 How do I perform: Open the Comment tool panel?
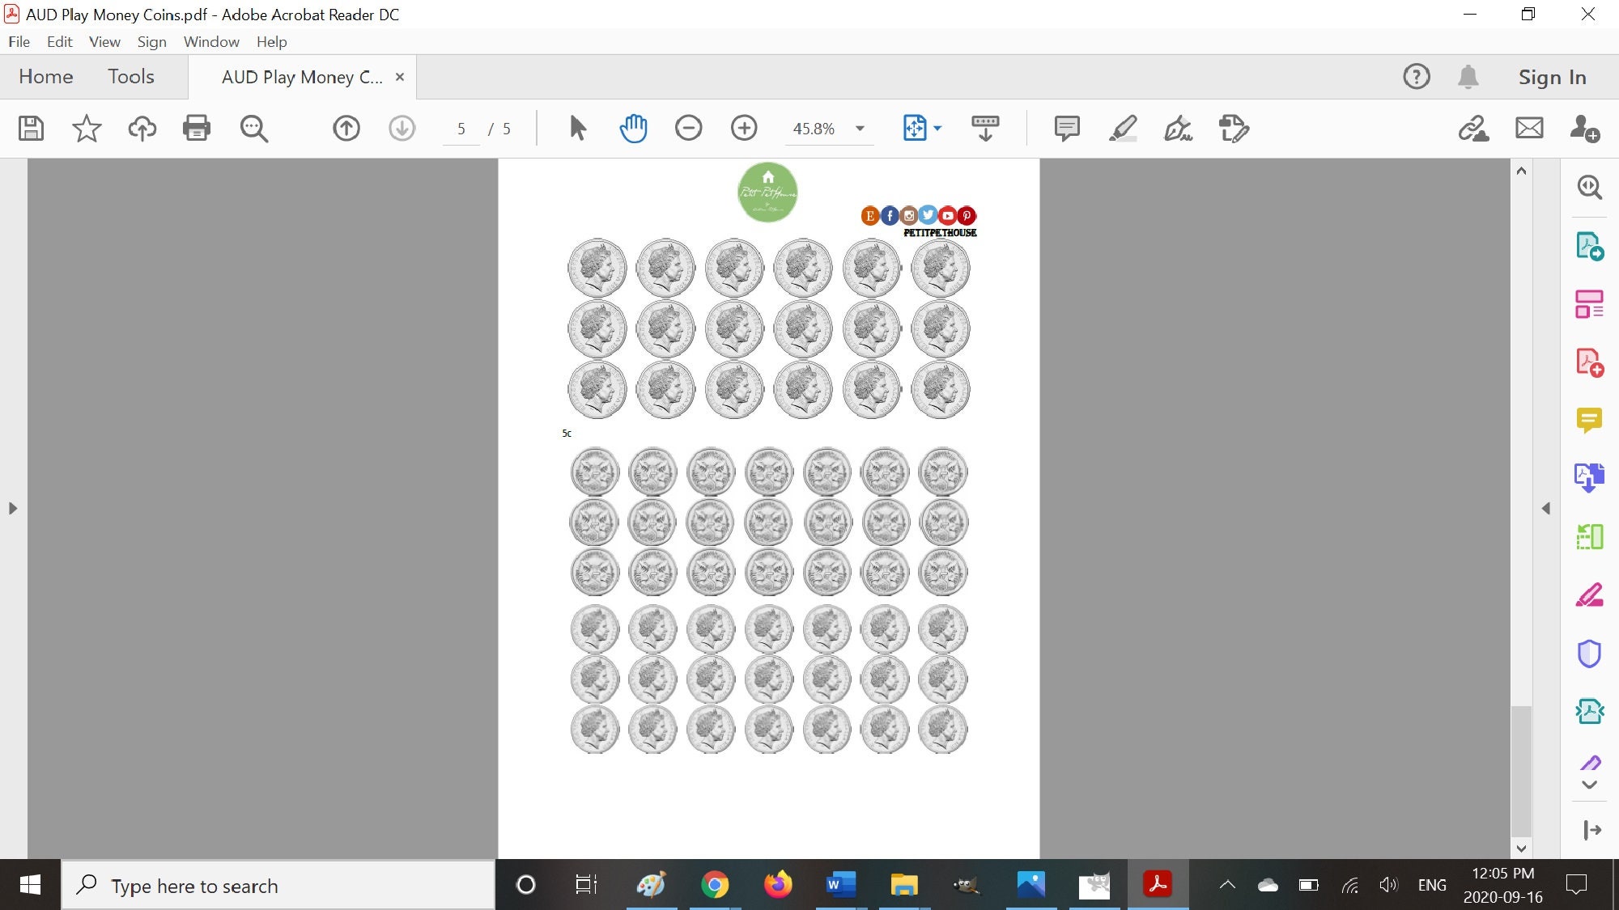[x=1590, y=420]
